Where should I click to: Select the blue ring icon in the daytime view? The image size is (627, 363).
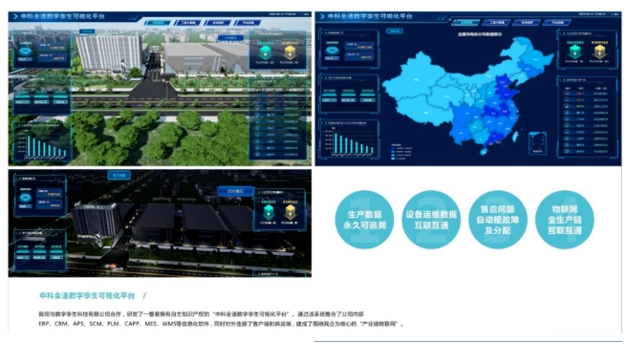[25, 52]
